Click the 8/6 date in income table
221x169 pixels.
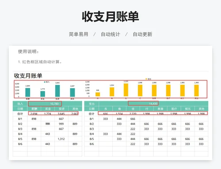(20, 144)
